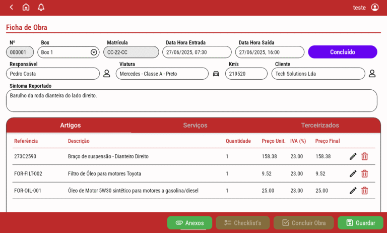Pick a vehicle using the car icon
The height and width of the screenshot is (233, 387).
(x=216, y=74)
